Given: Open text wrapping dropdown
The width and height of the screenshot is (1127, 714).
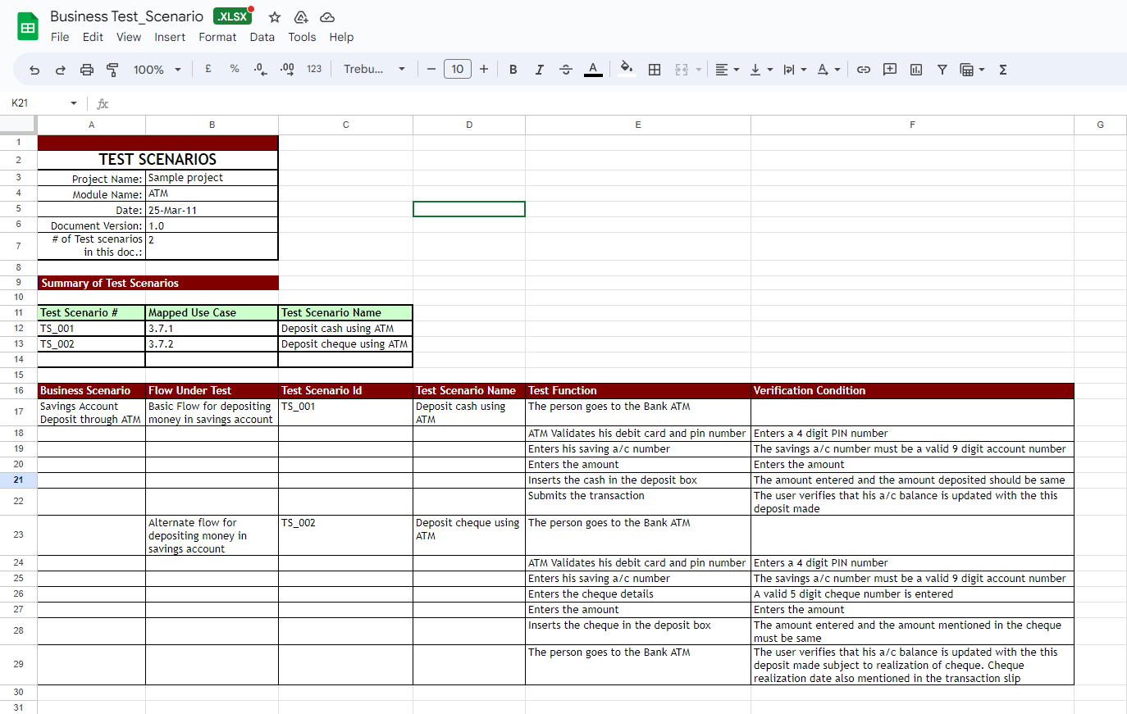Looking at the screenshot, I should 795,70.
